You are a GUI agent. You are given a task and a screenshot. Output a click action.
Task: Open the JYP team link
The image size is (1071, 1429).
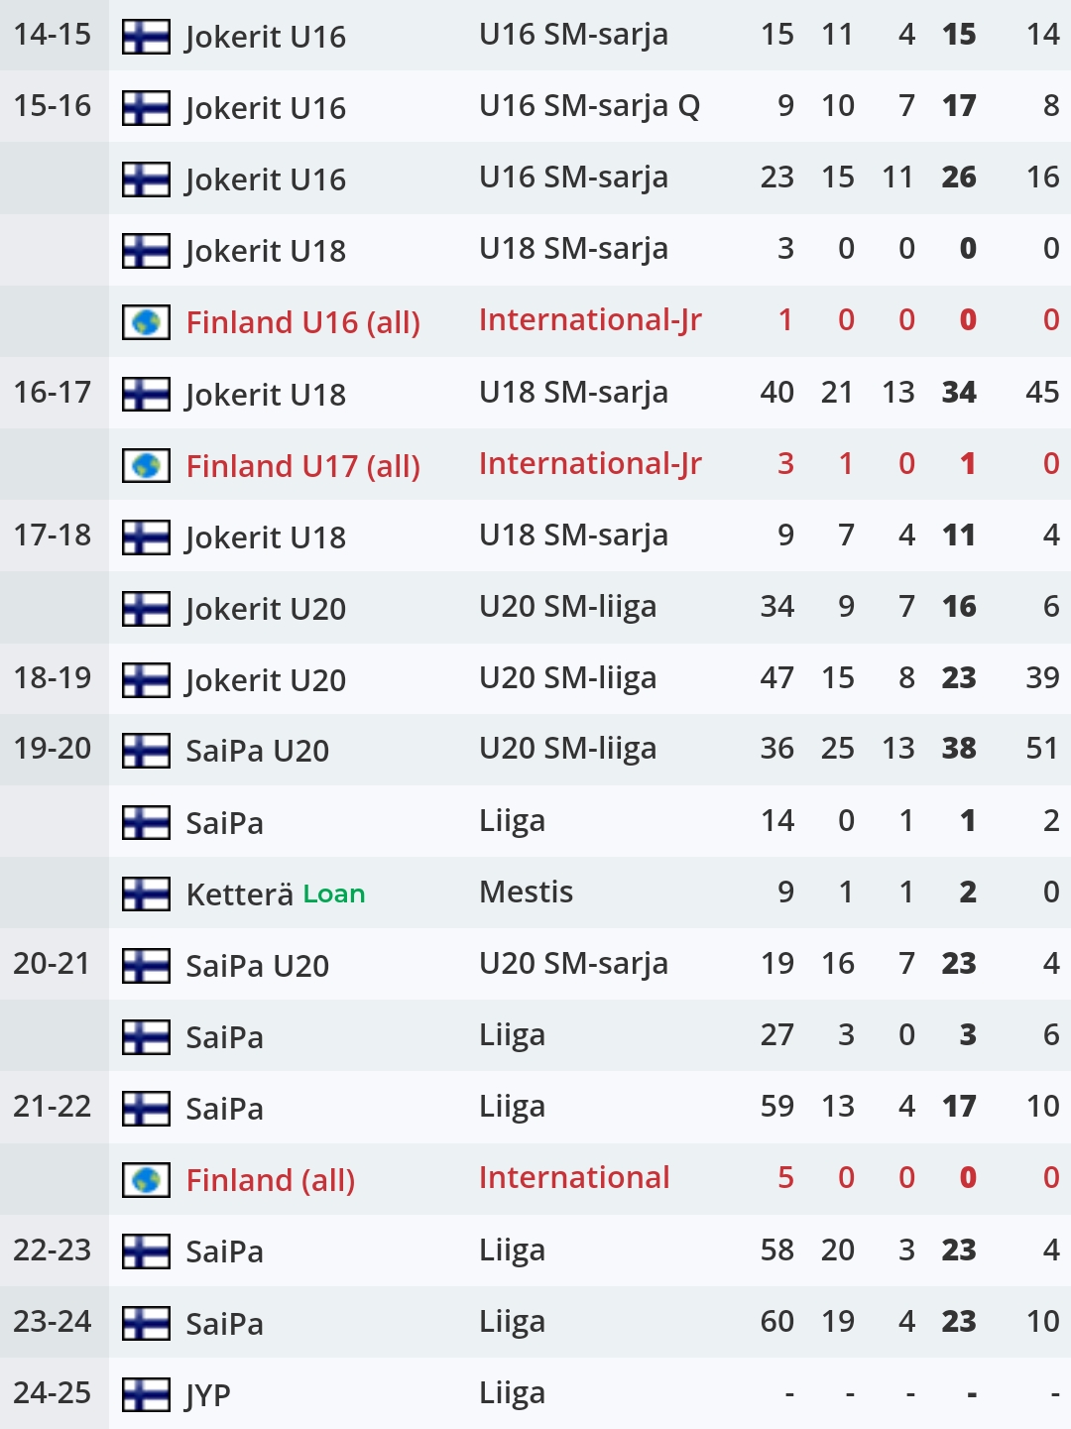point(208,1395)
